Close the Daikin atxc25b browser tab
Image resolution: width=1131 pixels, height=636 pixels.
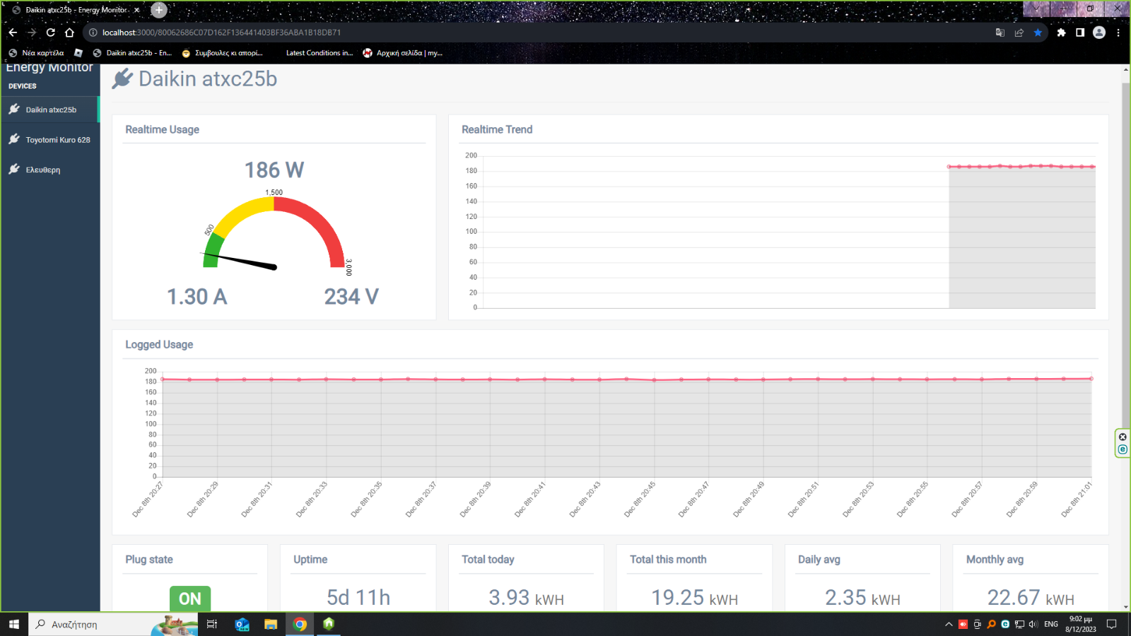(x=137, y=10)
